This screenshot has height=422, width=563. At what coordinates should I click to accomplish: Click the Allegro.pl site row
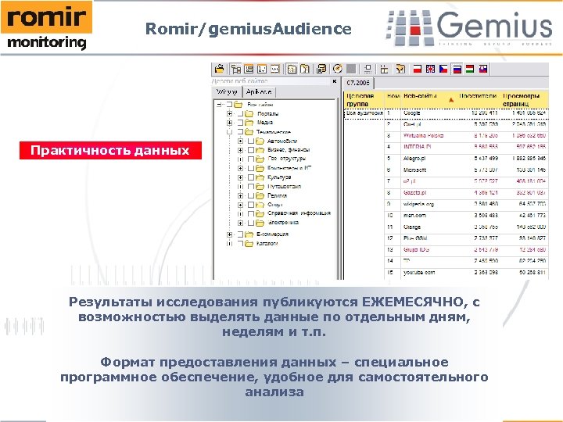click(x=466, y=158)
